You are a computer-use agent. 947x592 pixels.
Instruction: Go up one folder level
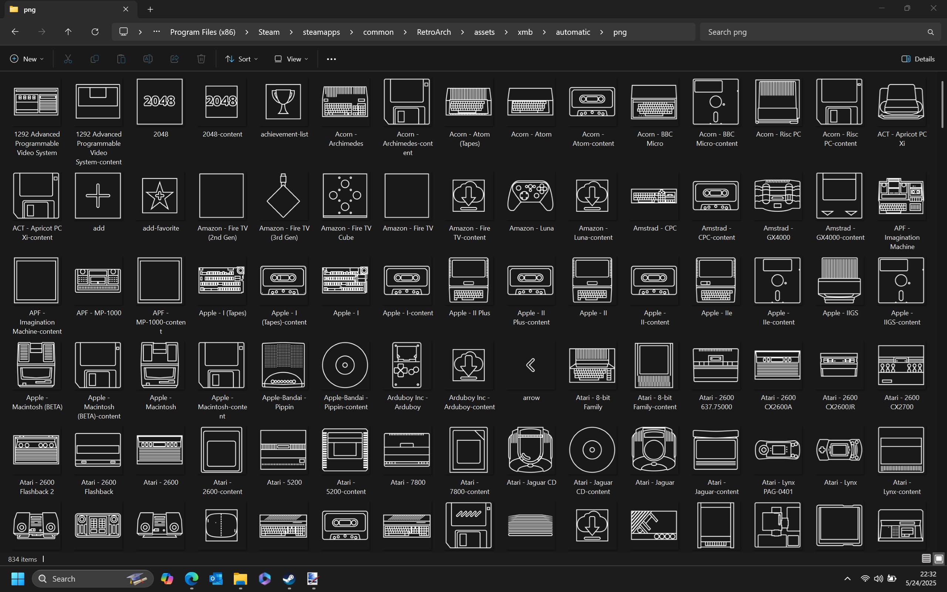point(68,32)
